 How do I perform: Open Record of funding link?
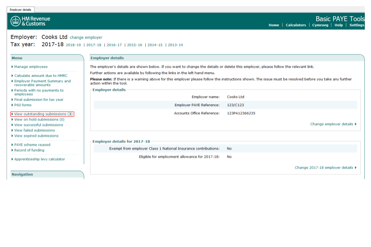(x=29, y=150)
